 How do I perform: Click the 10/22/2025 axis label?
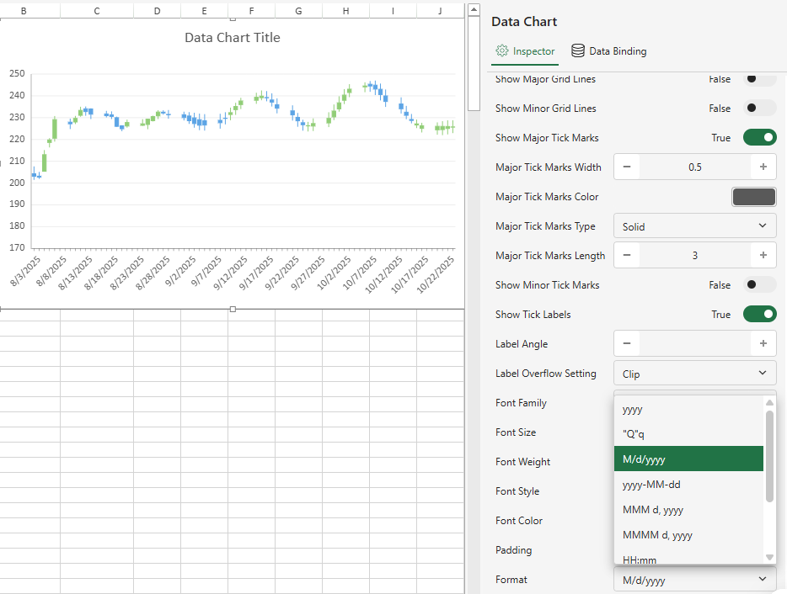[x=436, y=274]
